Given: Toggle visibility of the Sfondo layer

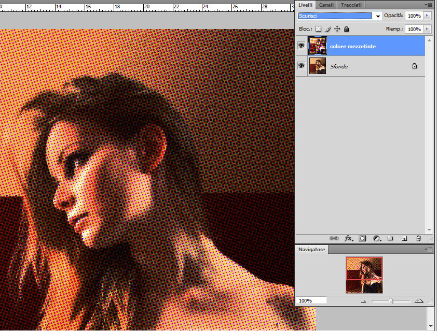Looking at the screenshot, I should 301,66.
